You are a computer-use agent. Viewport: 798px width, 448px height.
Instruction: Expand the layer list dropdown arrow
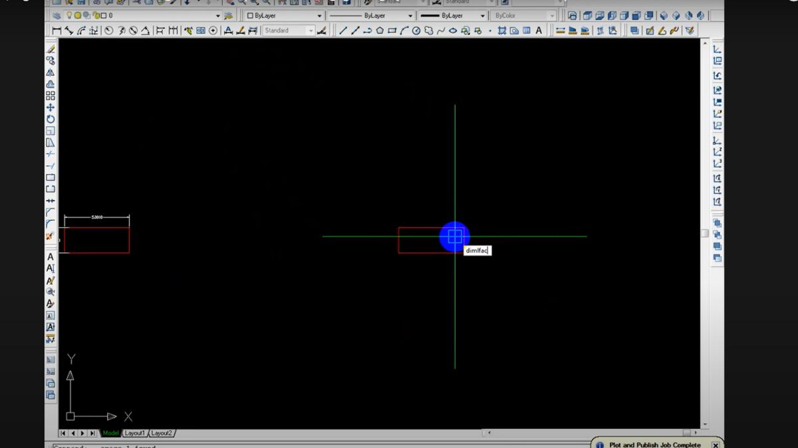217,15
